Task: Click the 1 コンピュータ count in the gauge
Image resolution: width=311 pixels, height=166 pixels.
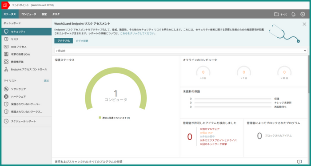Action: 116,96
